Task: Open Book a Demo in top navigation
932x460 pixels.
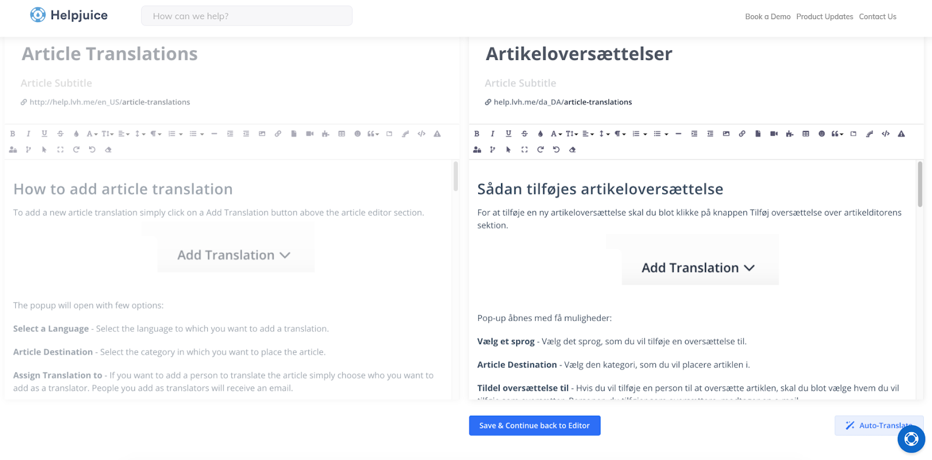Action: 768,17
